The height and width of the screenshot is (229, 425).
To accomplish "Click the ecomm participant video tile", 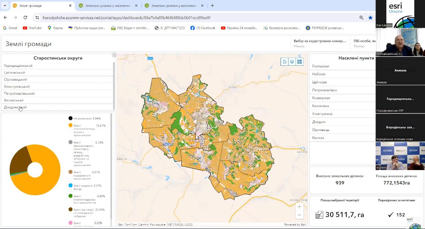I will point(400,156).
